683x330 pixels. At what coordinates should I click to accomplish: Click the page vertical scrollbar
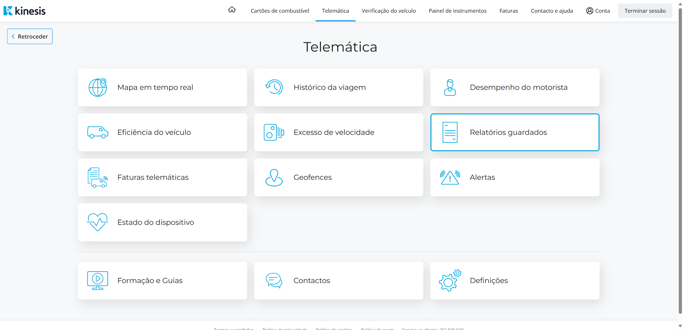coord(680,160)
